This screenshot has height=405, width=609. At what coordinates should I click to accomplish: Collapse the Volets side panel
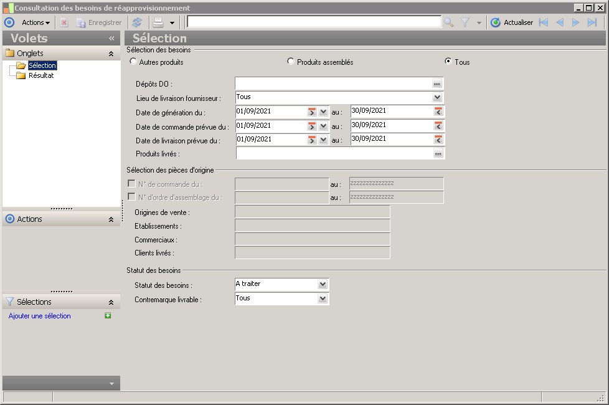(x=111, y=39)
